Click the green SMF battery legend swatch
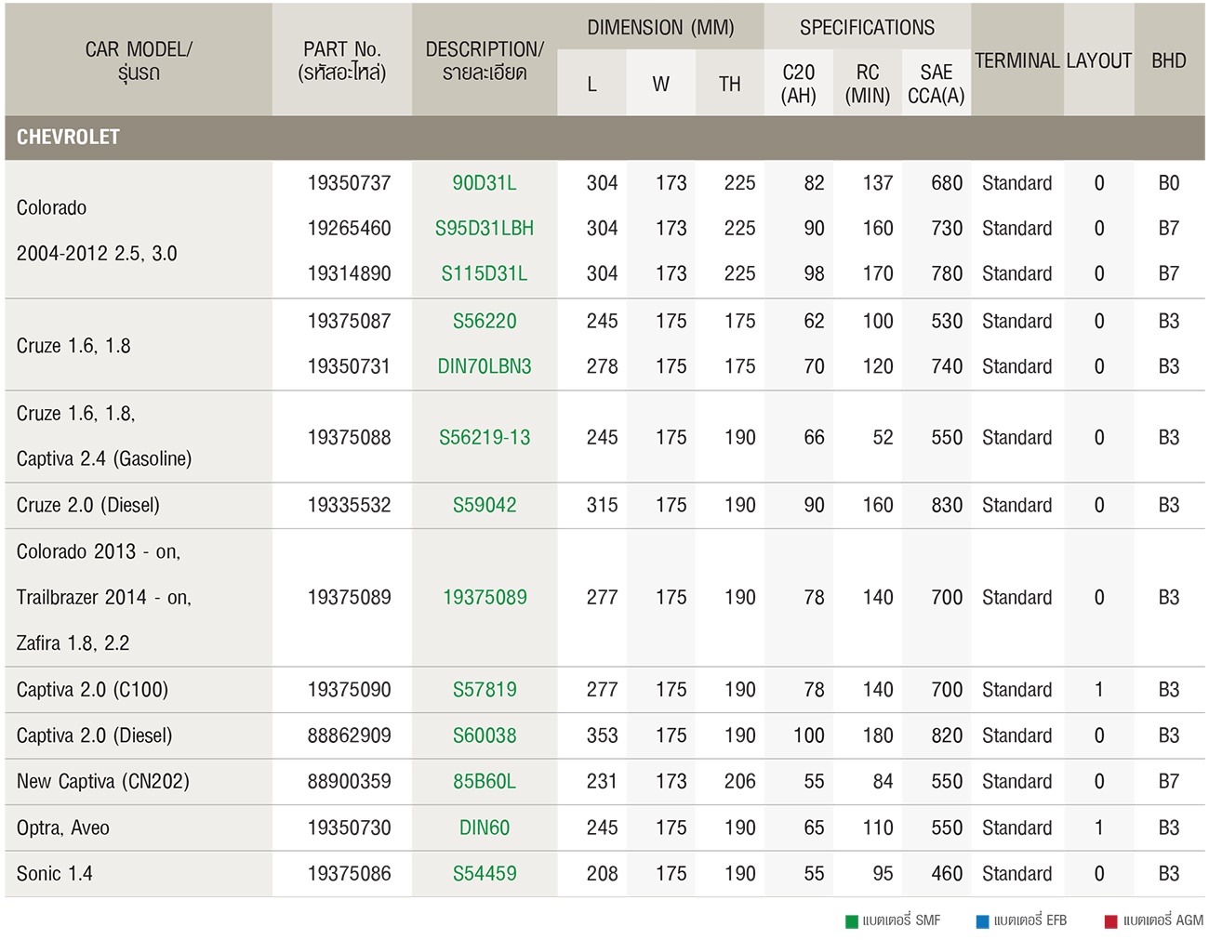Viewport: 1209px width, 940px height. point(851,921)
